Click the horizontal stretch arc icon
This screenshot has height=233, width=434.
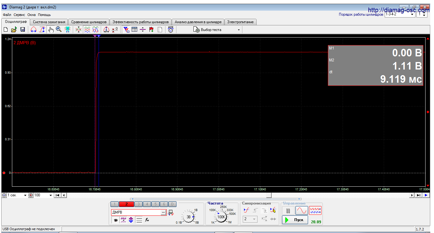pyautogui.click(x=33, y=29)
